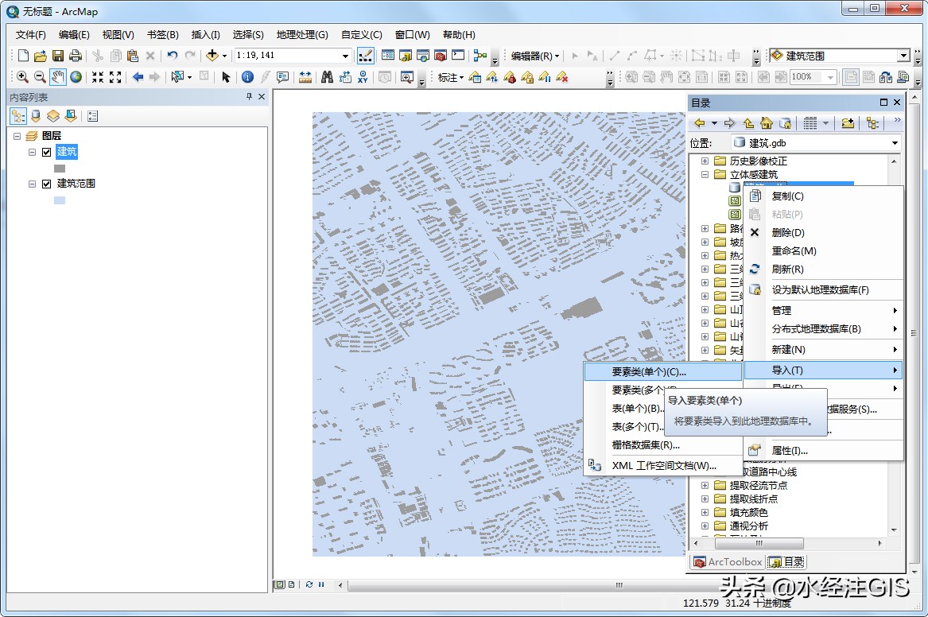Open the 标注 labeling dropdown
This screenshot has width=928, height=617.
[x=450, y=77]
